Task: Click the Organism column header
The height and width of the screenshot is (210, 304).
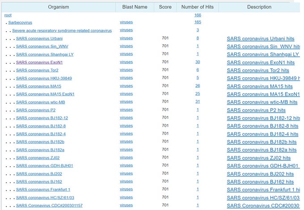Action: coord(59,7)
